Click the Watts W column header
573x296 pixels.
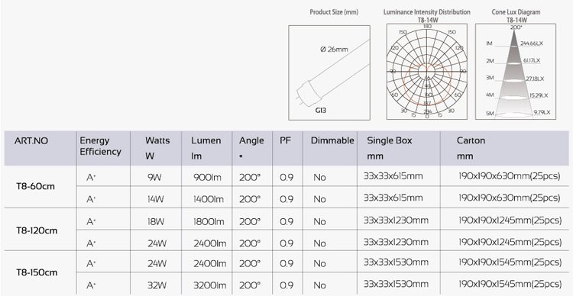pyautogui.click(x=157, y=148)
